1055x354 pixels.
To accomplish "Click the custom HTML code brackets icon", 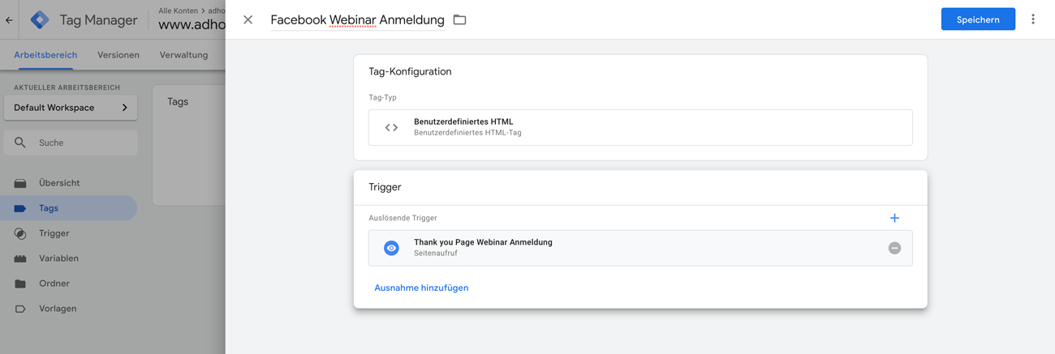I will (391, 127).
